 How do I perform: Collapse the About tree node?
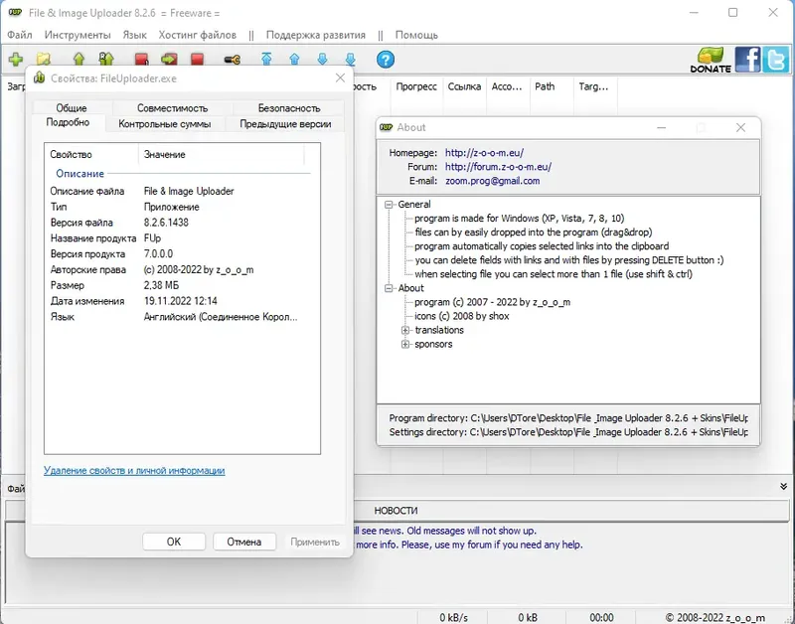coord(389,288)
